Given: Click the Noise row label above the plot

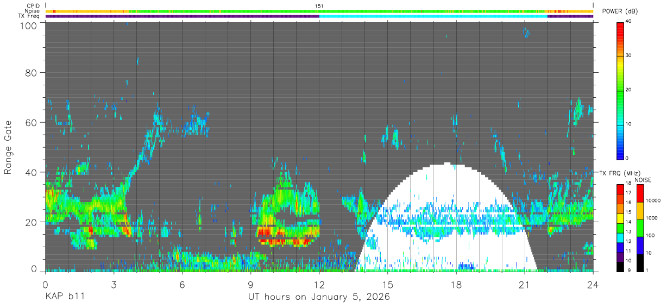Looking at the screenshot, I should pyautogui.click(x=32, y=11).
